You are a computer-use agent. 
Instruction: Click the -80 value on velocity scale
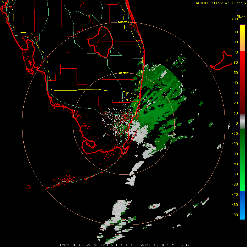235,205
